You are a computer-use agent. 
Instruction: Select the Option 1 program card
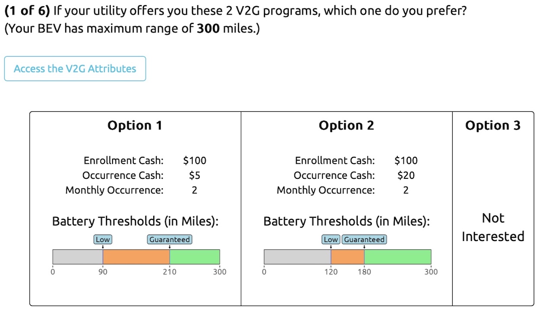point(135,207)
